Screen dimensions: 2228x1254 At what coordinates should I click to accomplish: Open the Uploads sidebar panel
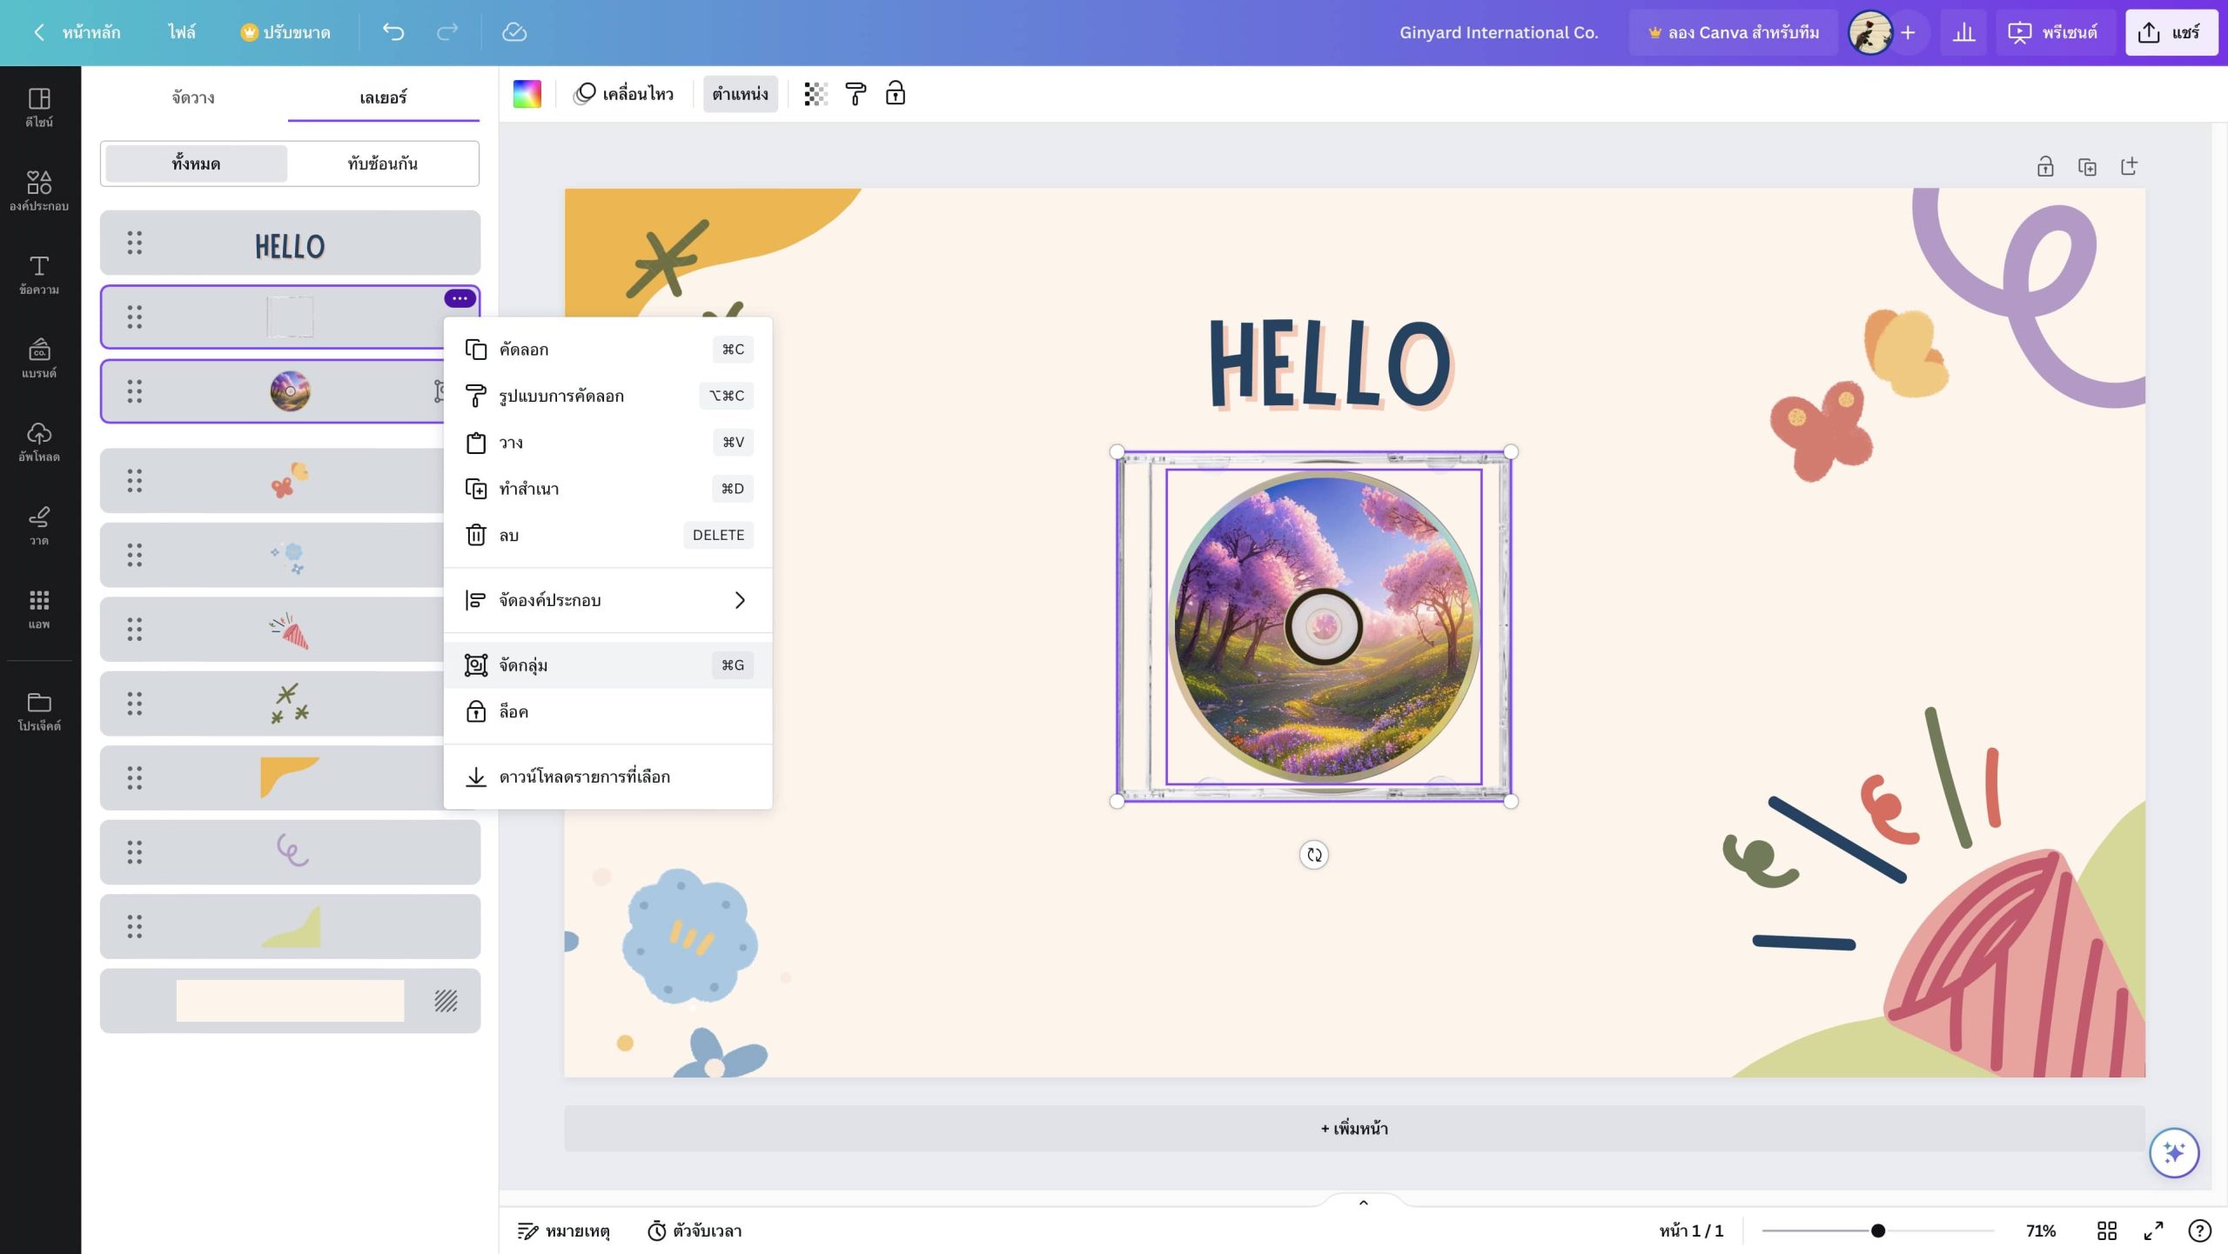(x=39, y=442)
